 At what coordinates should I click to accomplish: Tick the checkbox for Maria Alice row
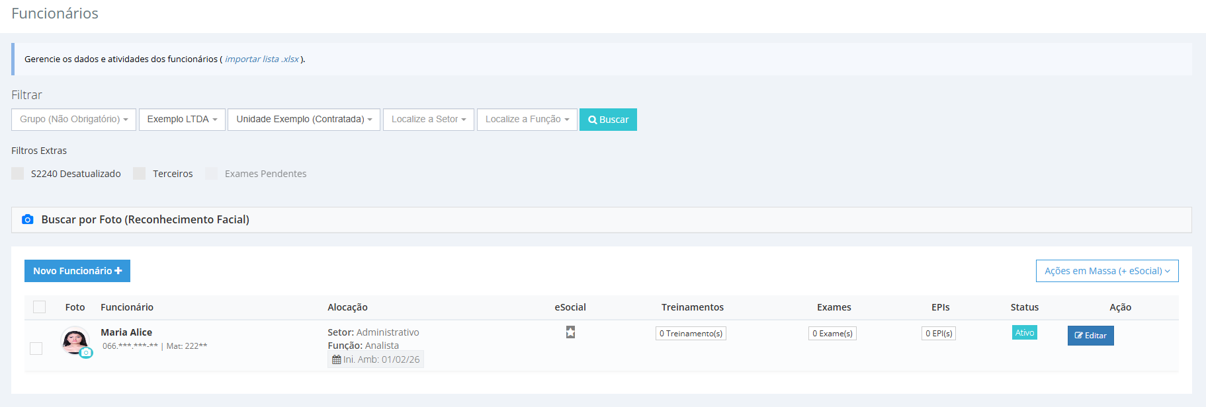(x=36, y=348)
